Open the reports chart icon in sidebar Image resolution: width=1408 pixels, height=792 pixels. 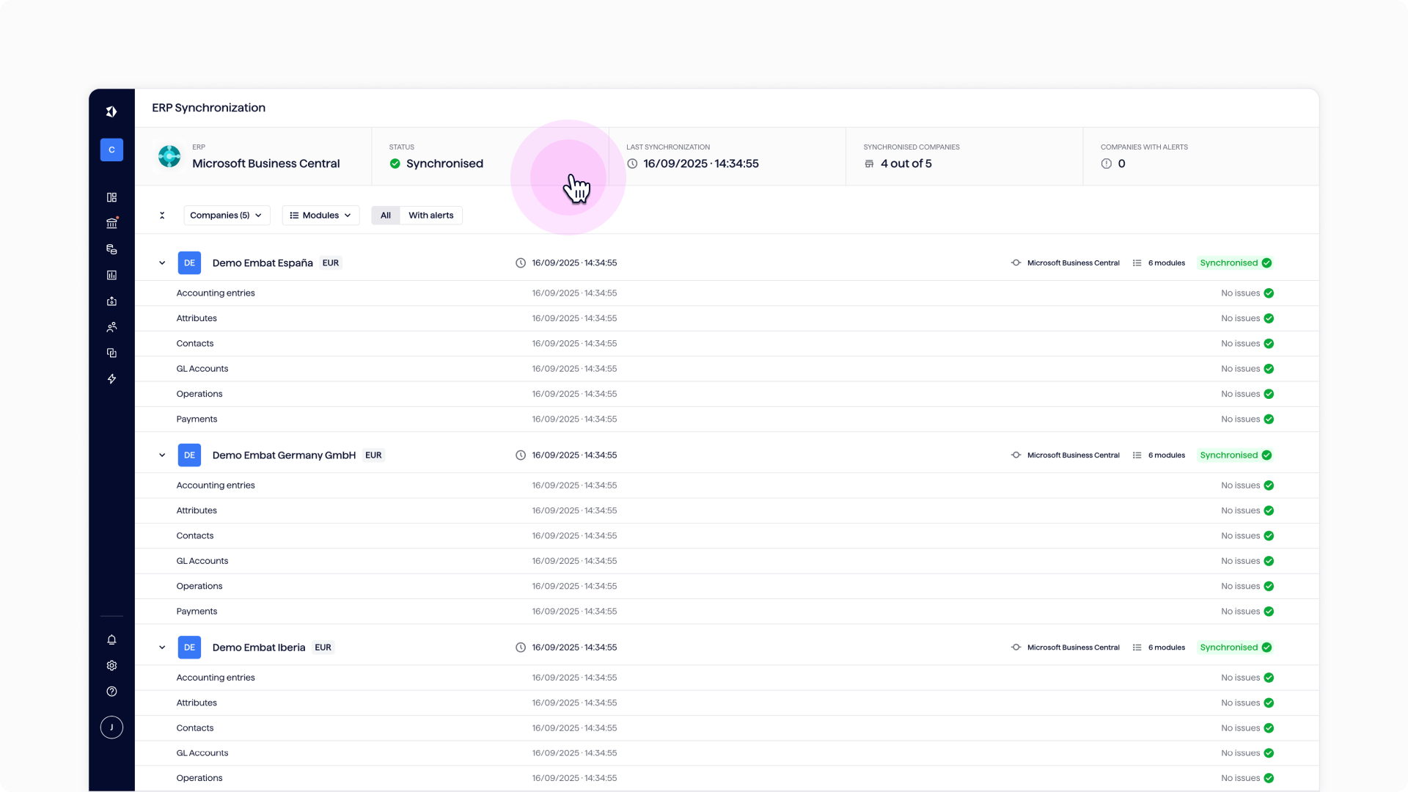[x=111, y=275]
